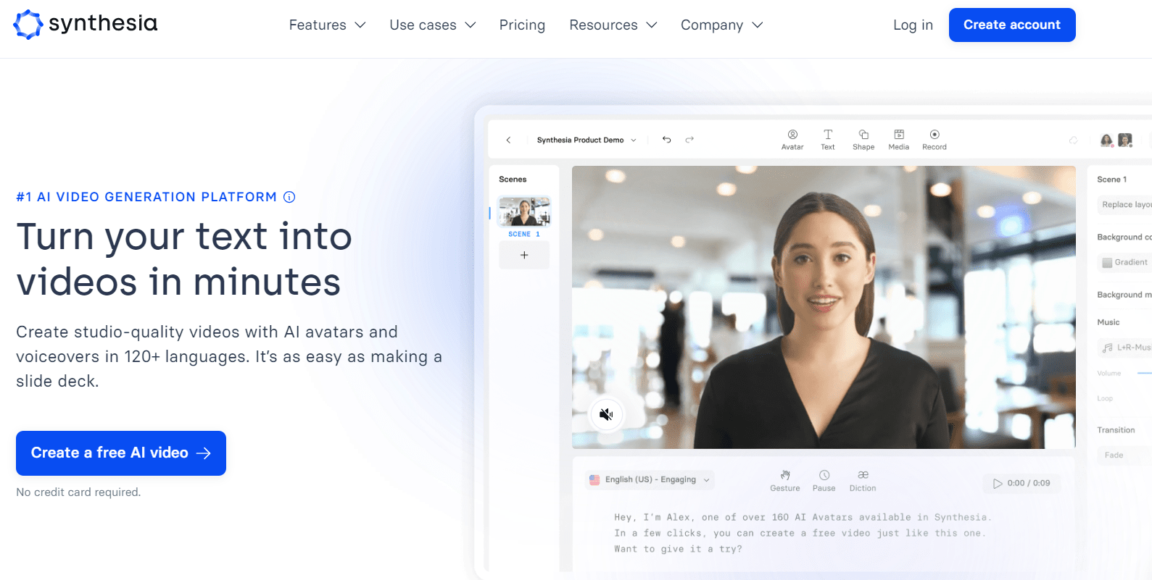Open the info icon beside platform tagline

289,197
